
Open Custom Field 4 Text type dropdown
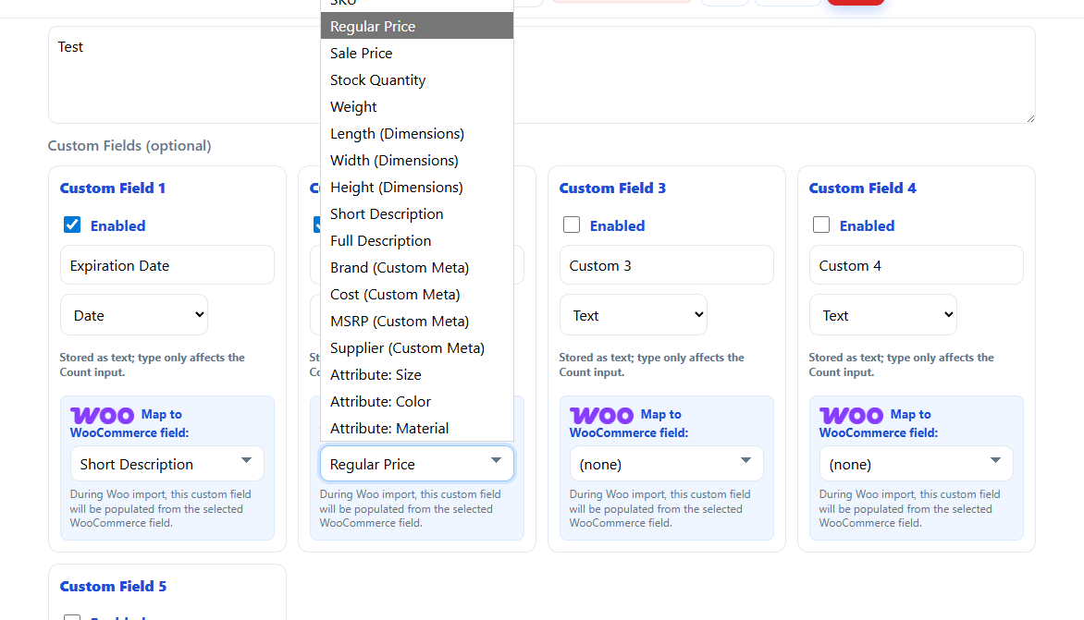[882, 315]
